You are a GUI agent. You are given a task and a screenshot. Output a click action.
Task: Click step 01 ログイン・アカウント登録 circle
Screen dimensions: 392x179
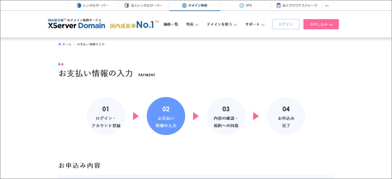[x=106, y=116]
